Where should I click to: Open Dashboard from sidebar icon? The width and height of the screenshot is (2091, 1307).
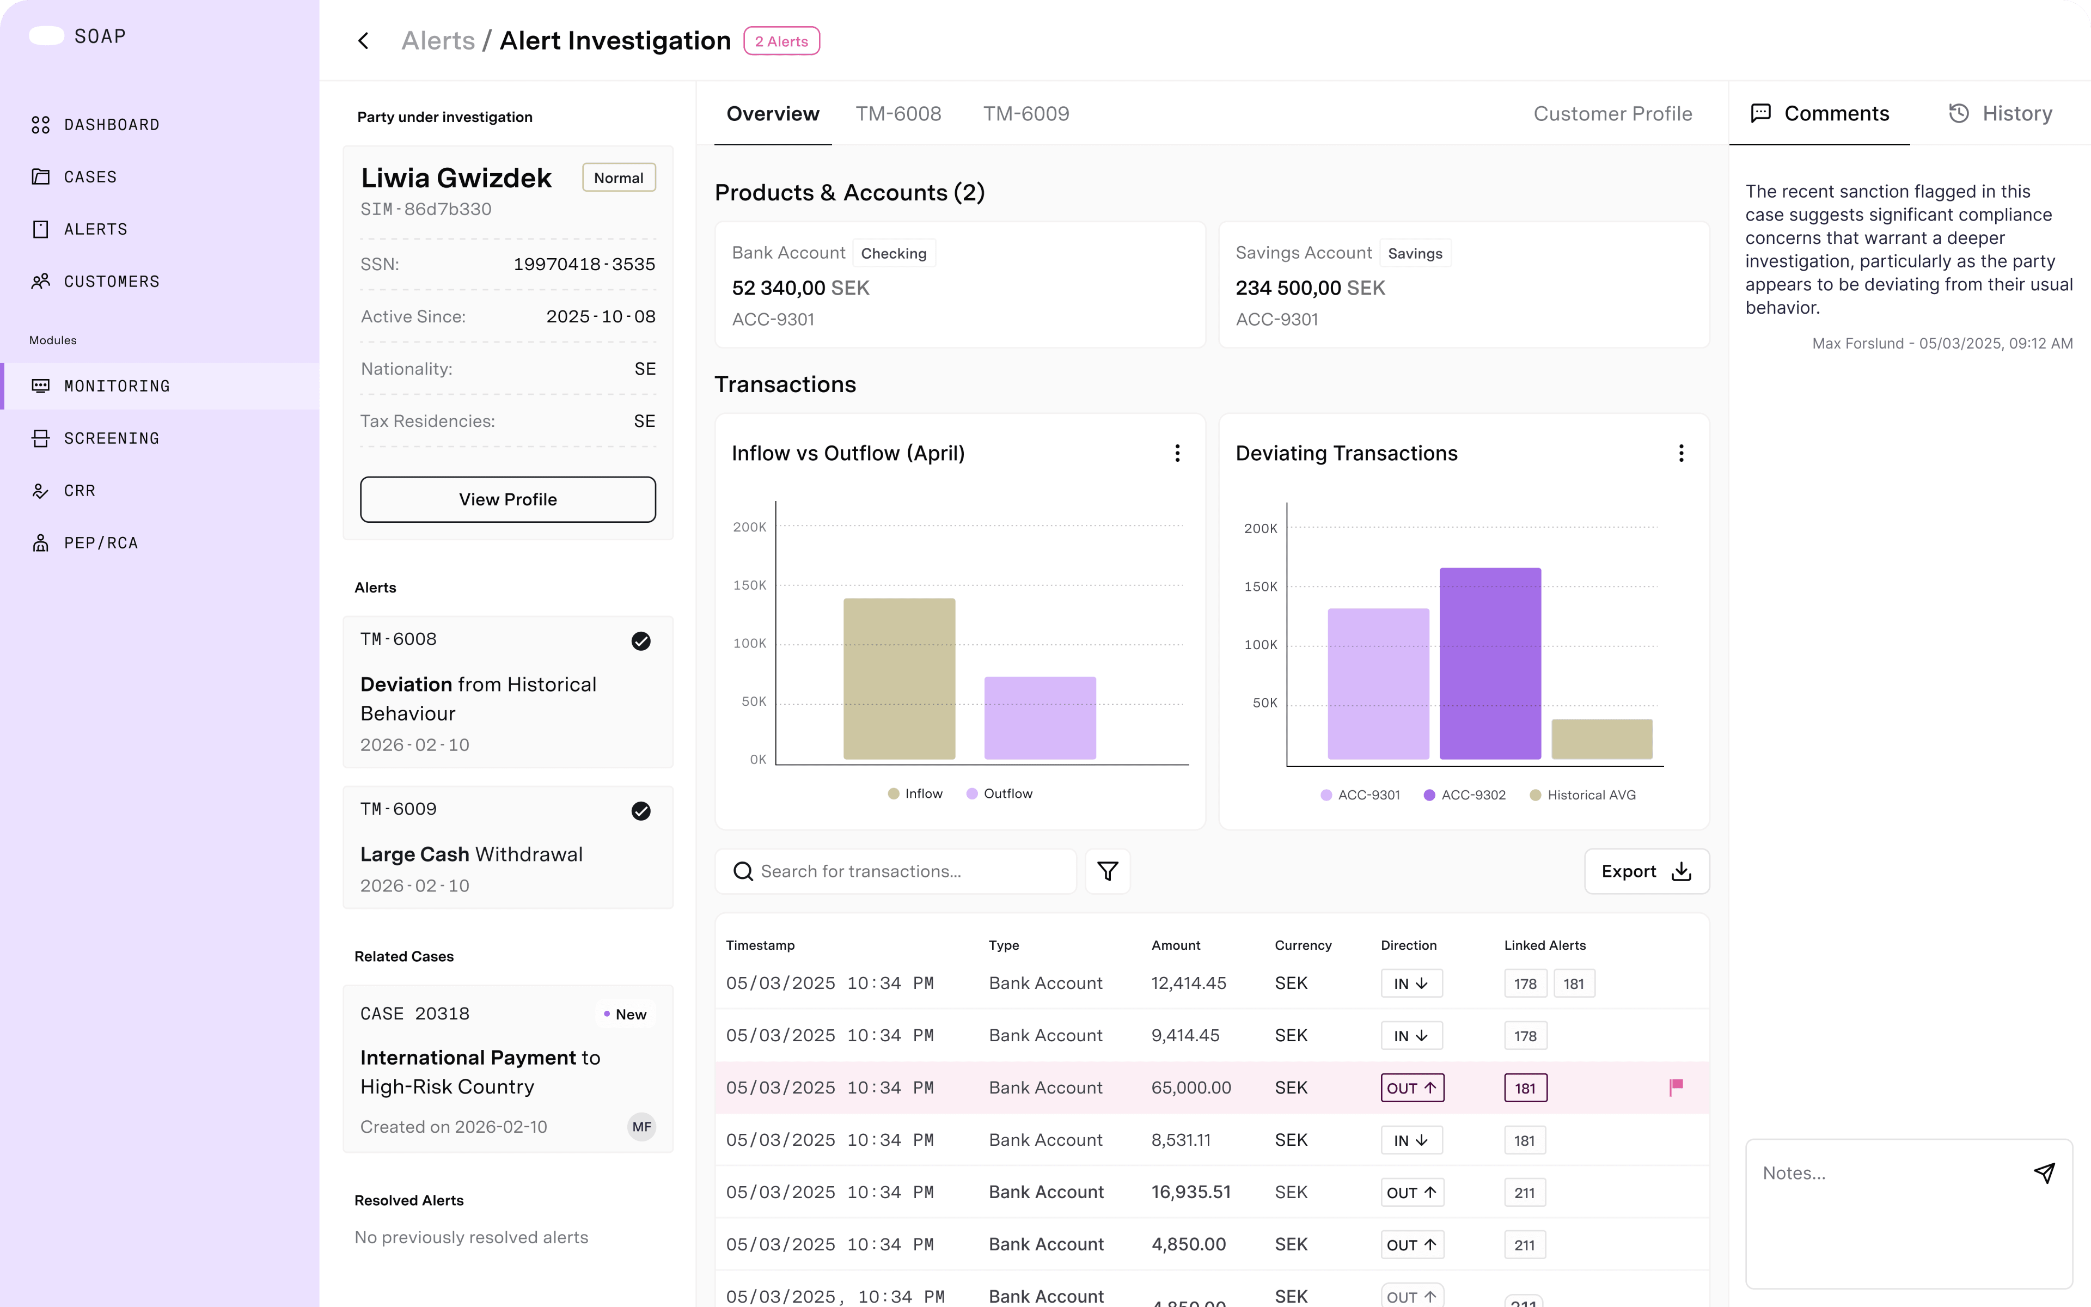[x=41, y=125]
